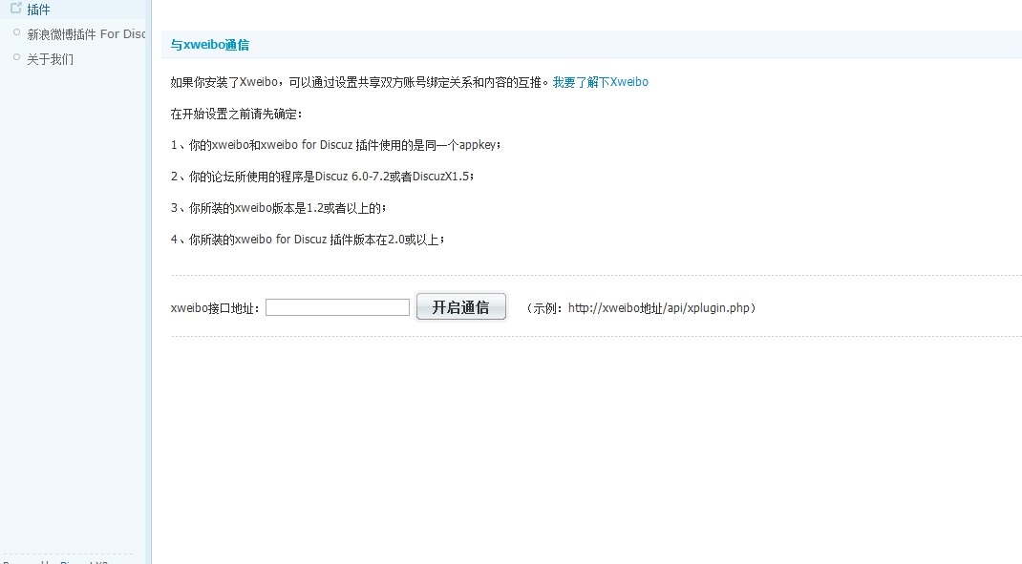Image resolution: width=1022 pixels, height=564 pixels.
Task: Open 关于我们 sidebar item
Action: pos(51,59)
